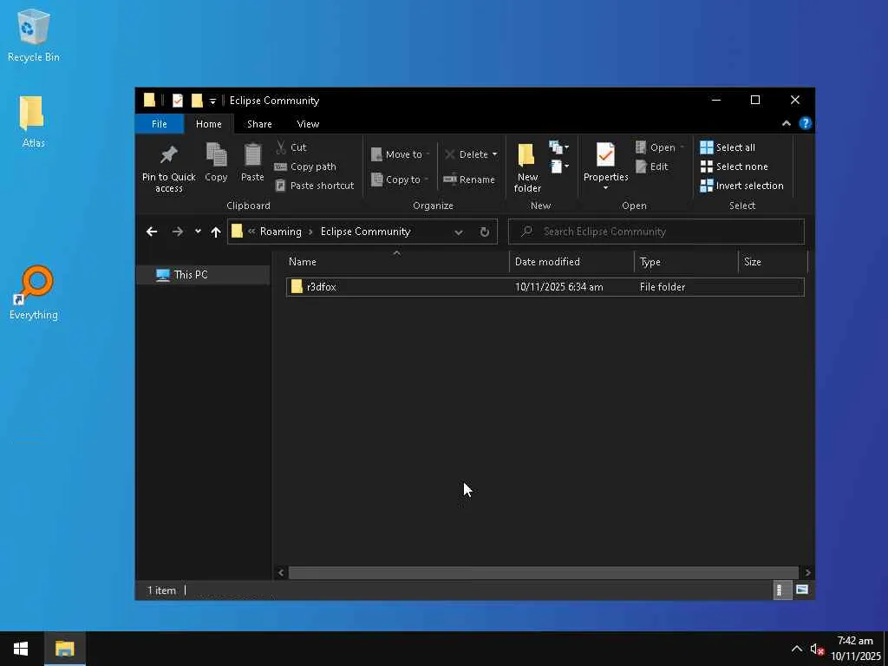Click the horizontal scrollbar track

coord(543,572)
